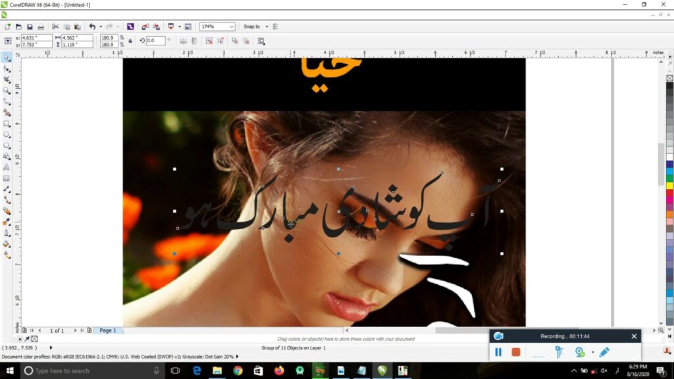Pause the screen recording
The height and width of the screenshot is (379, 674).
pos(498,353)
